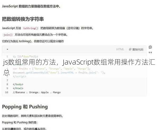Click the text 方法也可将所有数组元素结合为一个字符串
The width and height of the screenshot is (159, 130).
[41, 35]
